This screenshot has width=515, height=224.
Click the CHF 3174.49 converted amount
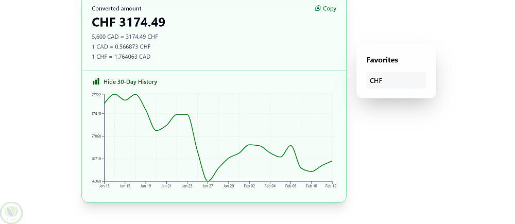point(128,23)
